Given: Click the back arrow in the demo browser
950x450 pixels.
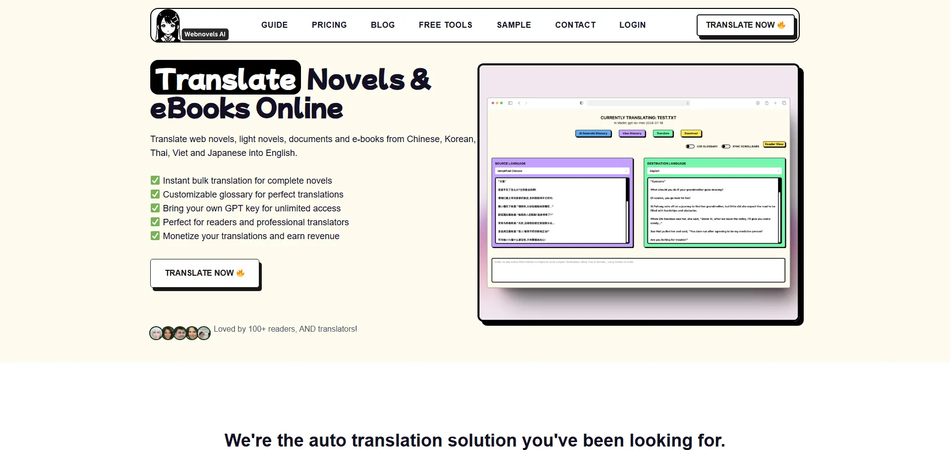Looking at the screenshot, I should (x=519, y=103).
